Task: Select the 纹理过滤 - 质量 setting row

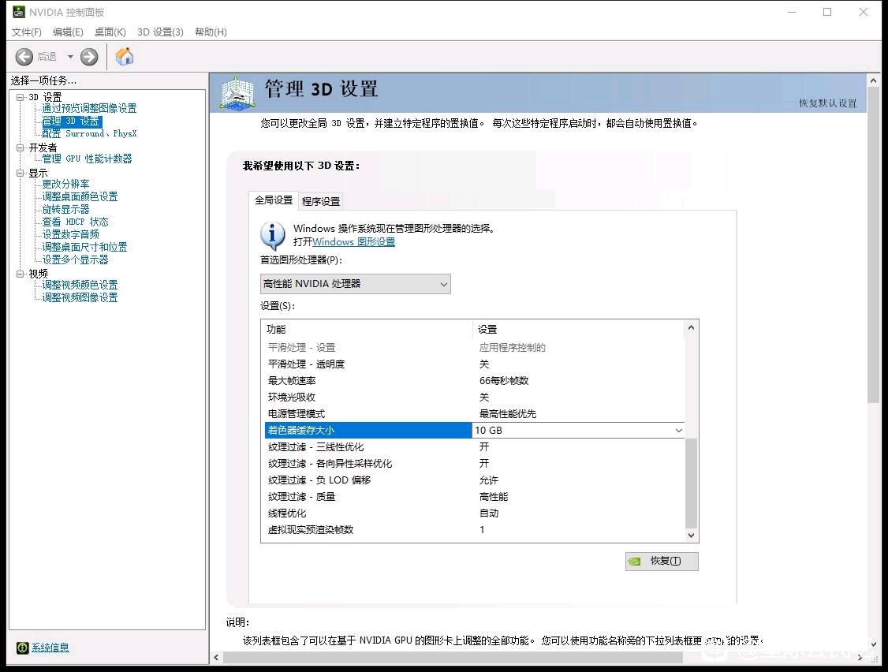Action: tap(475, 497)
